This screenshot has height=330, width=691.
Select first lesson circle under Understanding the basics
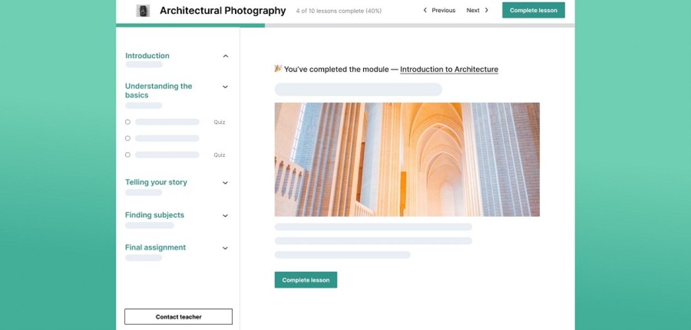(x=128, y=122)
